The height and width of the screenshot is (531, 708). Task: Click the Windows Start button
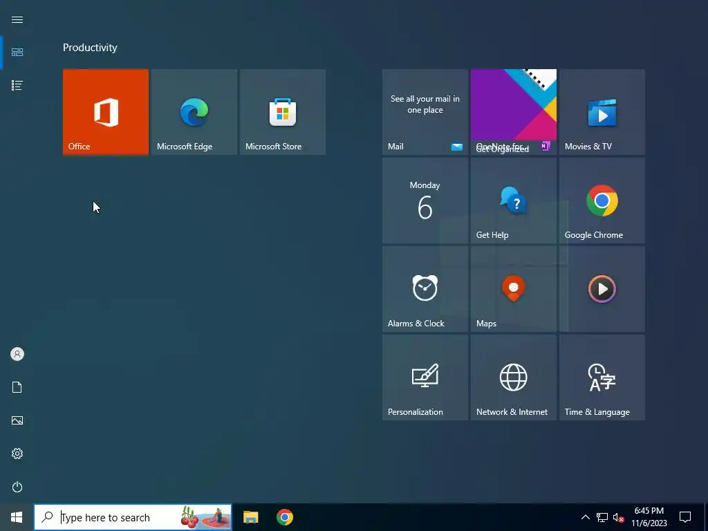tap(17, 517)
